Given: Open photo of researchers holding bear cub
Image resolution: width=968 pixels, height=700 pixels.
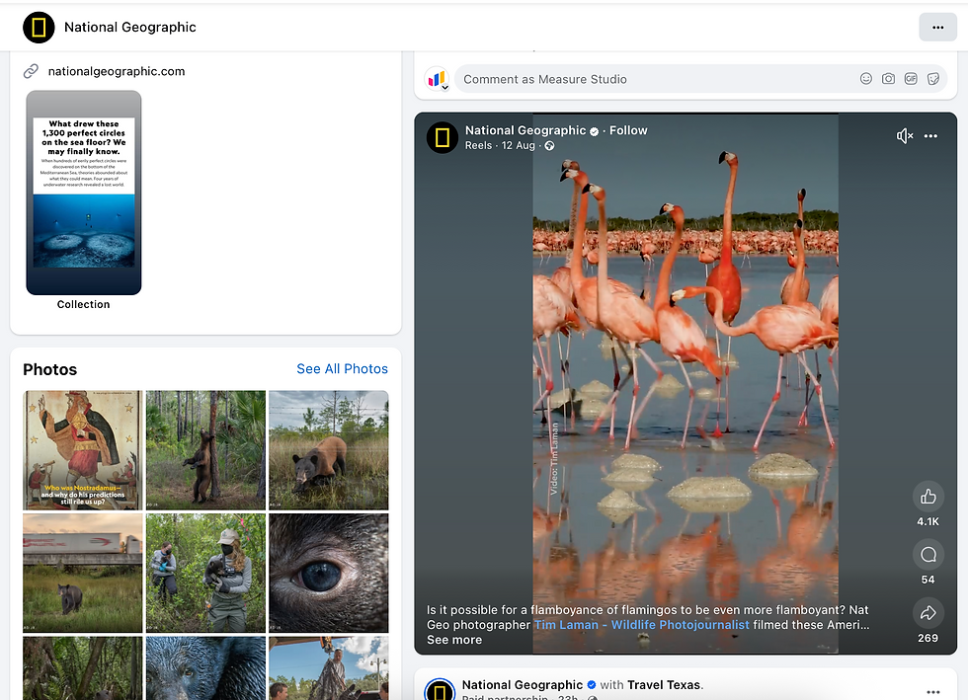Looking at the screenshot, I should (x=205, y=573).
